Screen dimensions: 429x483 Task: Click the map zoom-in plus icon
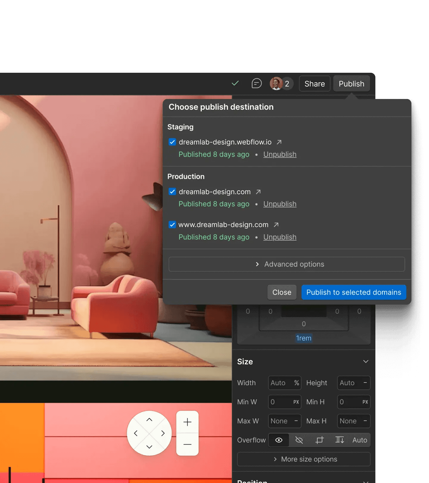click(x=187, y=422)
